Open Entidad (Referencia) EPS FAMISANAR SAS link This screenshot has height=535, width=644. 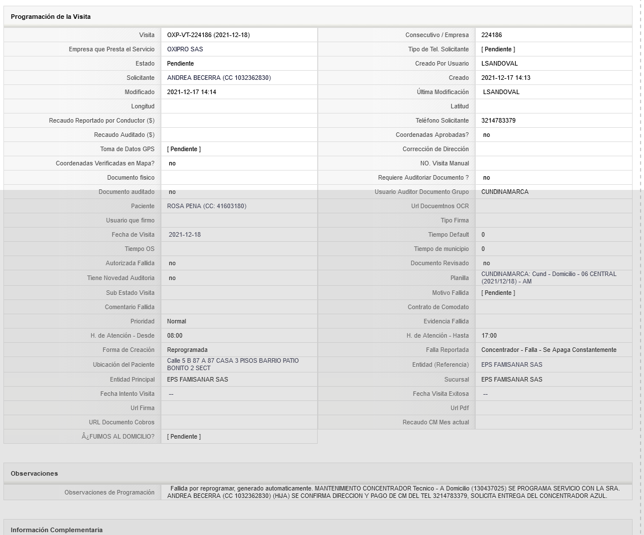point(512,364)
